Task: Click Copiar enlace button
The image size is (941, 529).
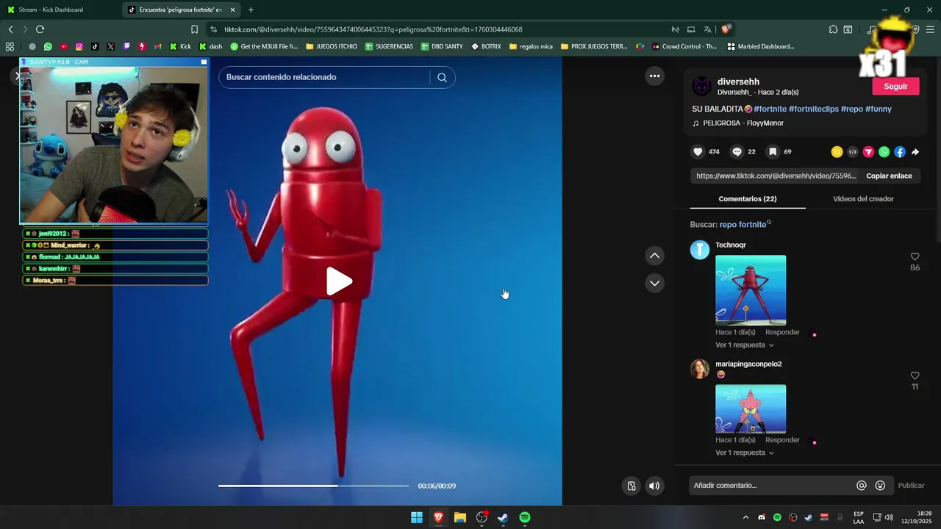Action: 889,176
